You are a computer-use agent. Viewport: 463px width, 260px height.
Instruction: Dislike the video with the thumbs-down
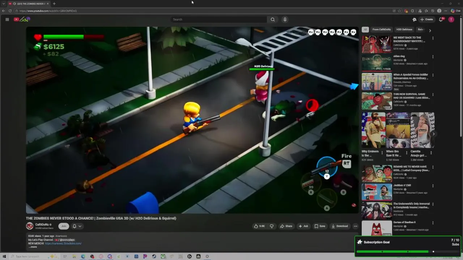click(x=272, y=226)
